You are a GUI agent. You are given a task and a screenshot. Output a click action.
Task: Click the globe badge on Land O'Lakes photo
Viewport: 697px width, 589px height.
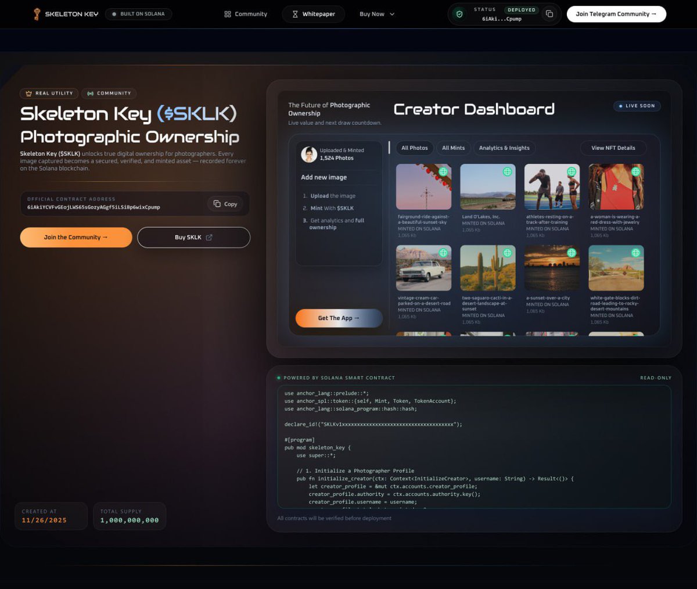(508, 172)
